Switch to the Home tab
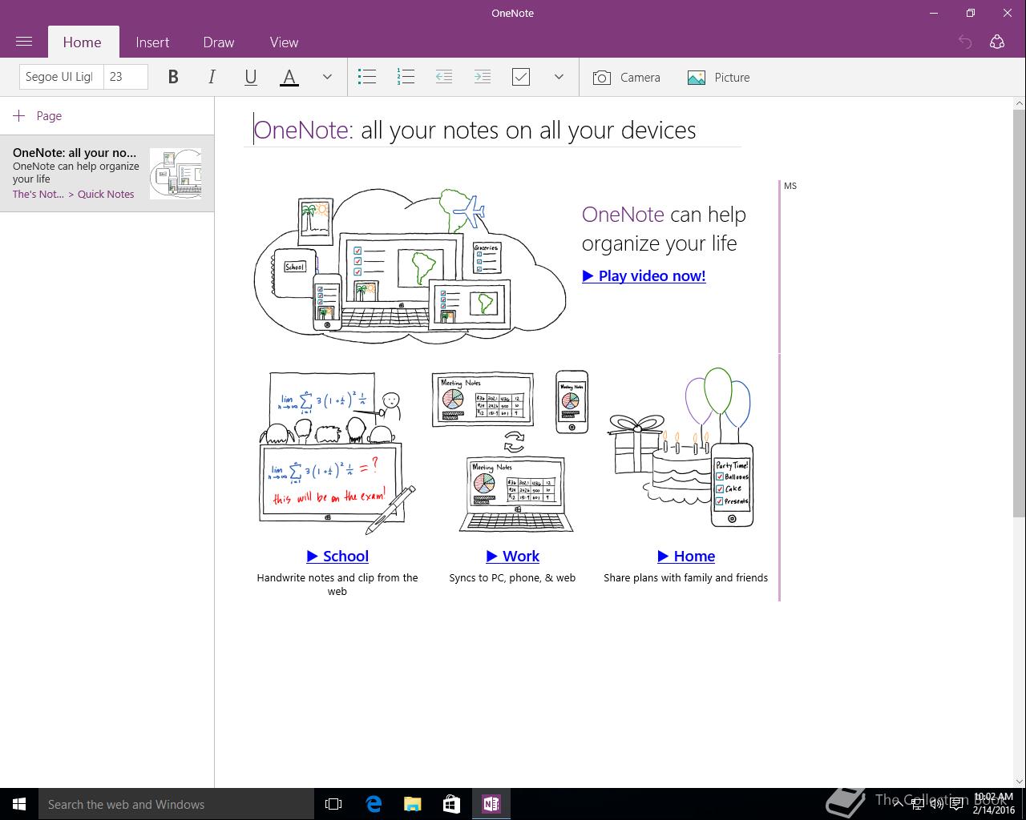The image size is (1026, 820). pyautogui.click(x=83, y=42)
